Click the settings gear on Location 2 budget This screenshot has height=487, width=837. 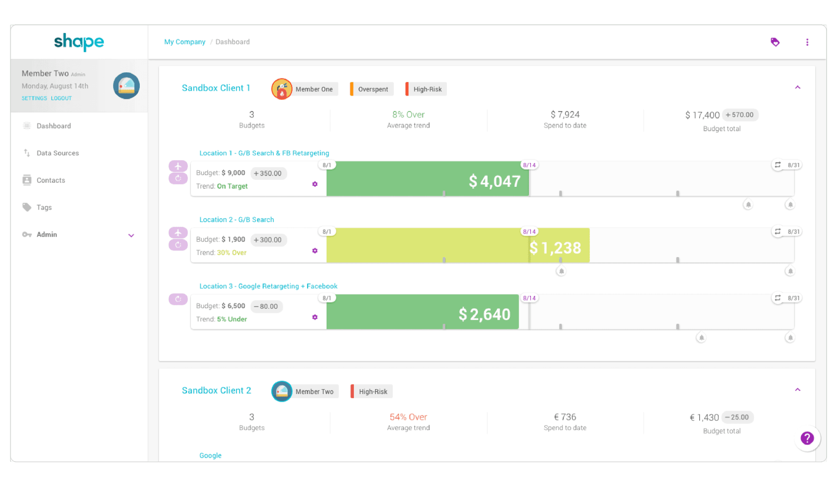coord(315,250)
